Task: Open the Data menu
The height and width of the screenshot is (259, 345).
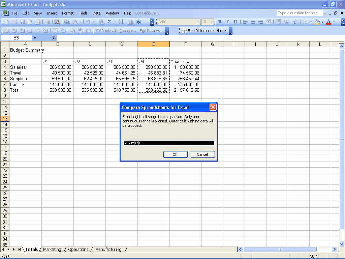Action: coord(96,13)
